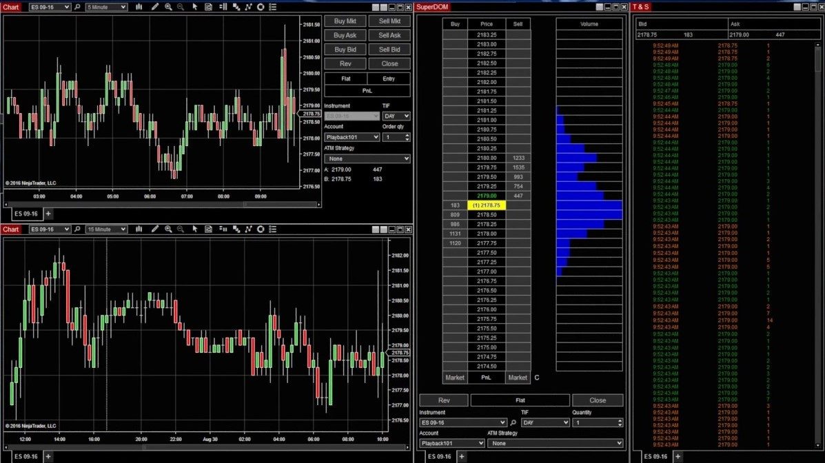Open drawing tools pencil in 15 Minute chart

click(x=154, y=229)
